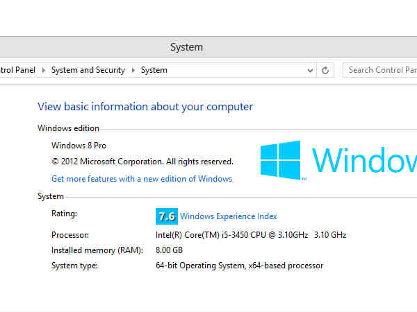Click the Microsoft Corporation copyright text
Image resolution: width=417 pixels, height=312 pixels.
point(142,162)
